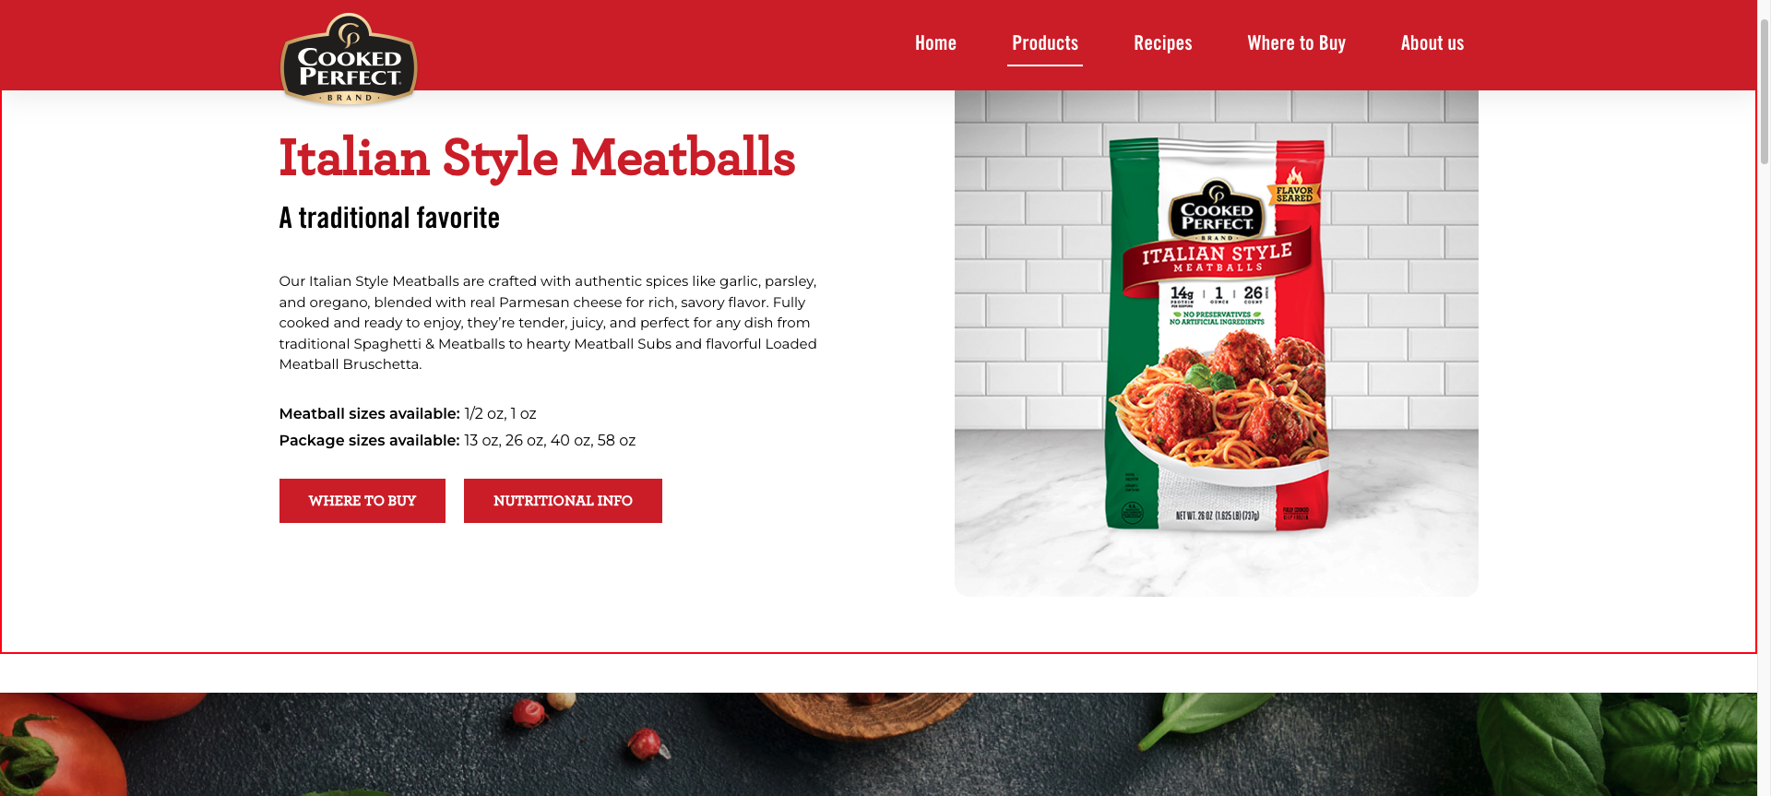Click the Meatball sizes available line
The width and height of the screenshot is (1771, 796).
pyautogui.click(x=408, y=414)
